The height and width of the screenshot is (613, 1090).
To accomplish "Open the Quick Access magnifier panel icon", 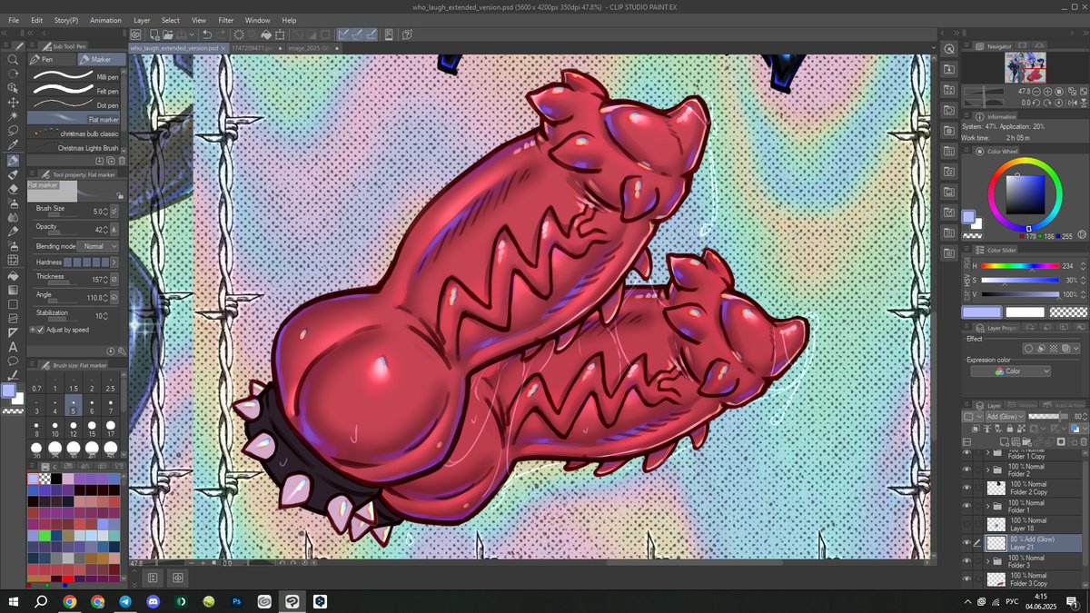I will coord(948,49).
